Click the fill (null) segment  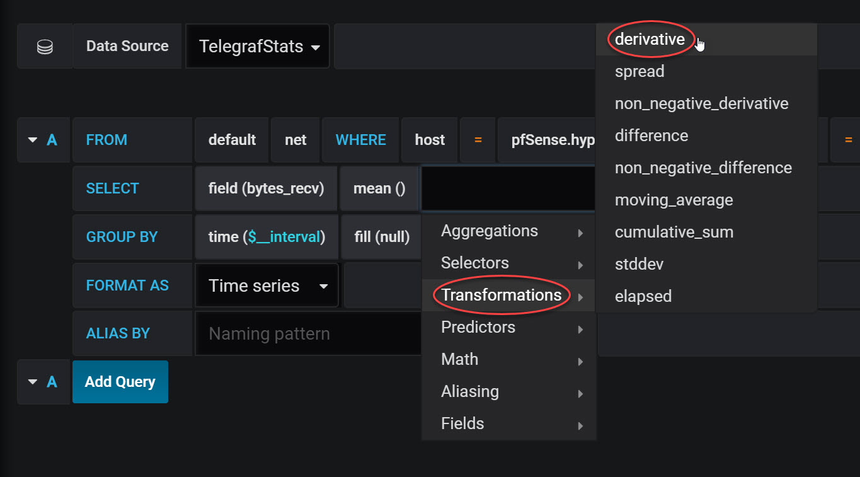click(382, 237)
